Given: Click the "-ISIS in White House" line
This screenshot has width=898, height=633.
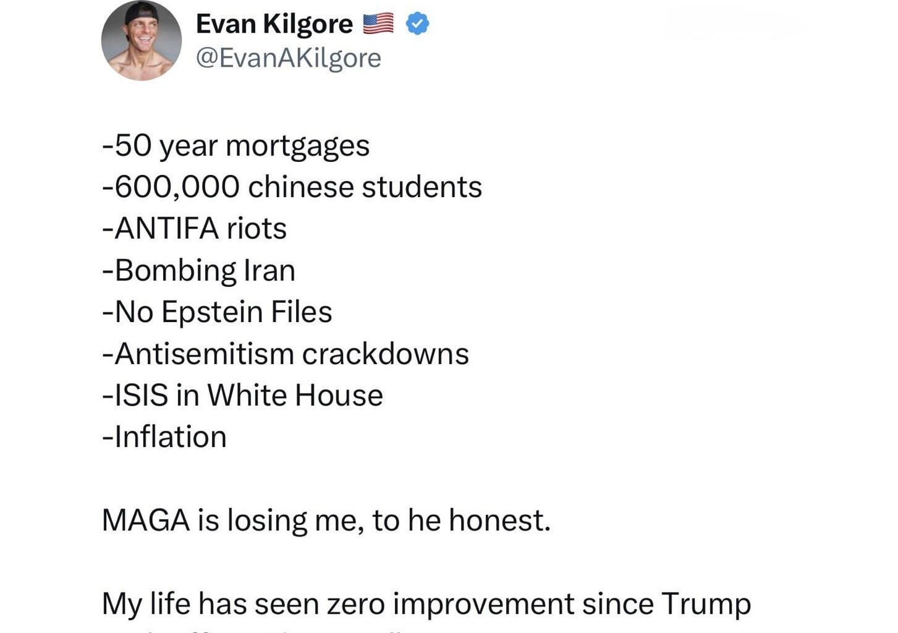Looking at the screenshot, I should (x=242, y=396).
